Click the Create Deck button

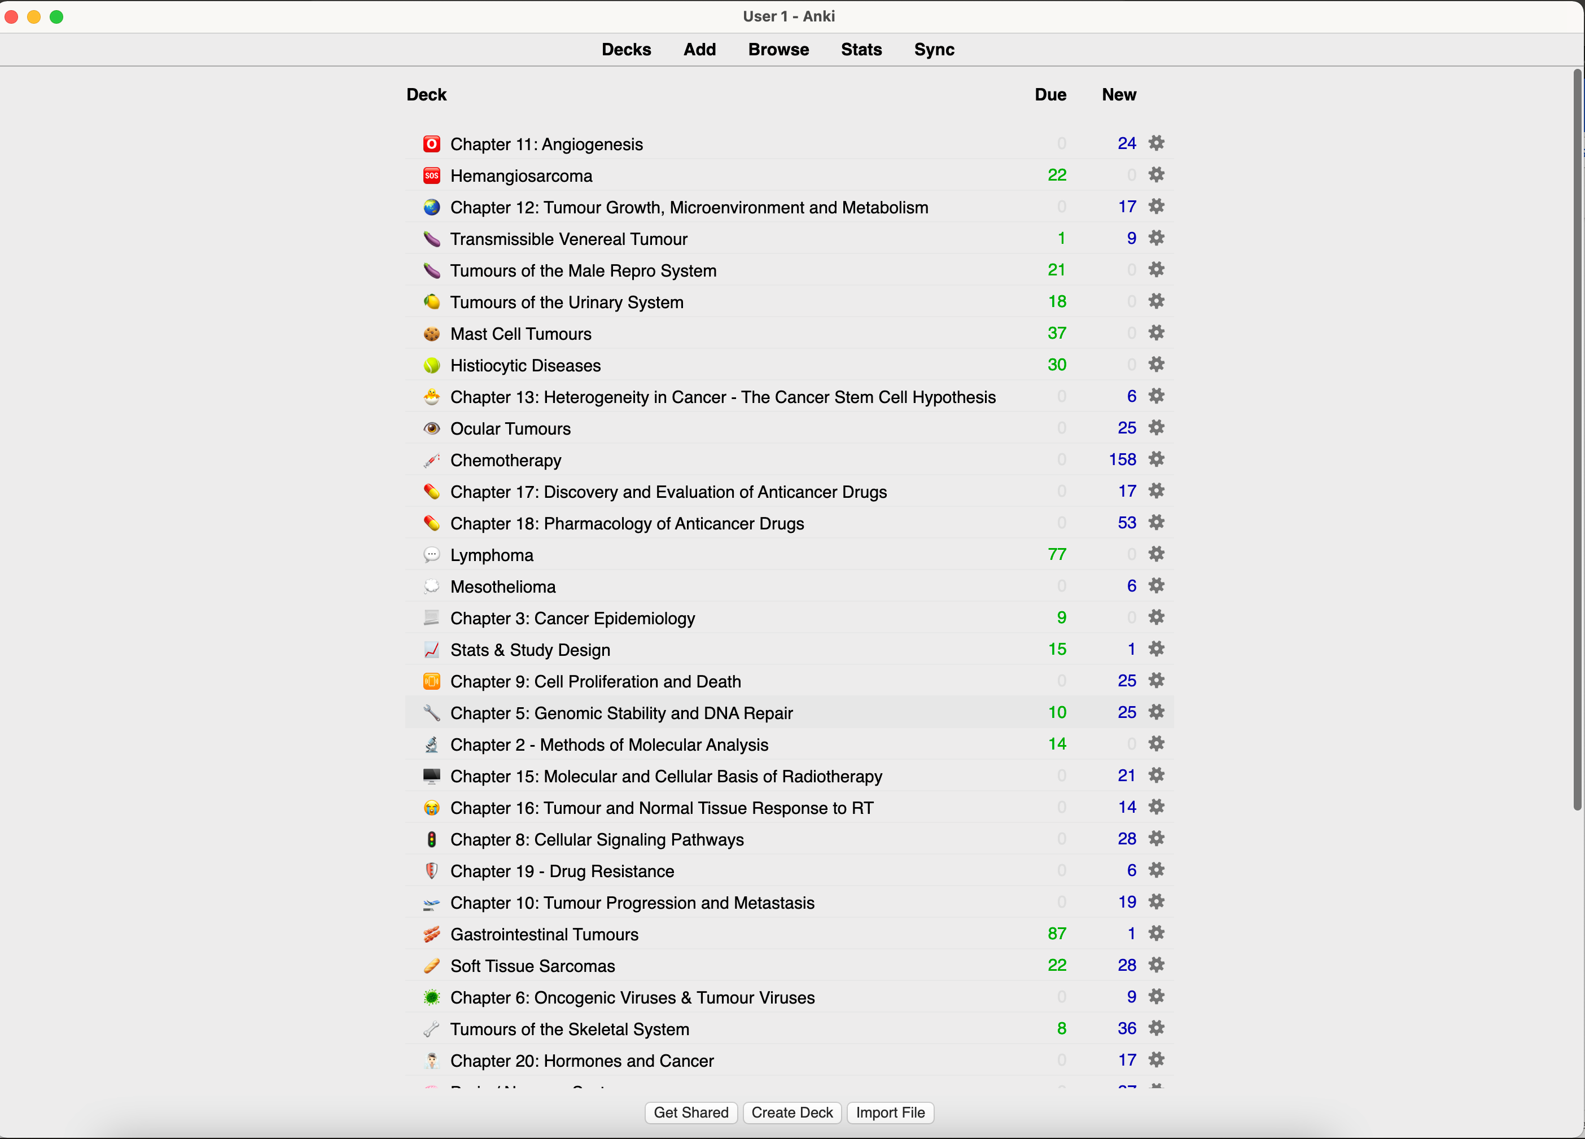point(792,1112)
